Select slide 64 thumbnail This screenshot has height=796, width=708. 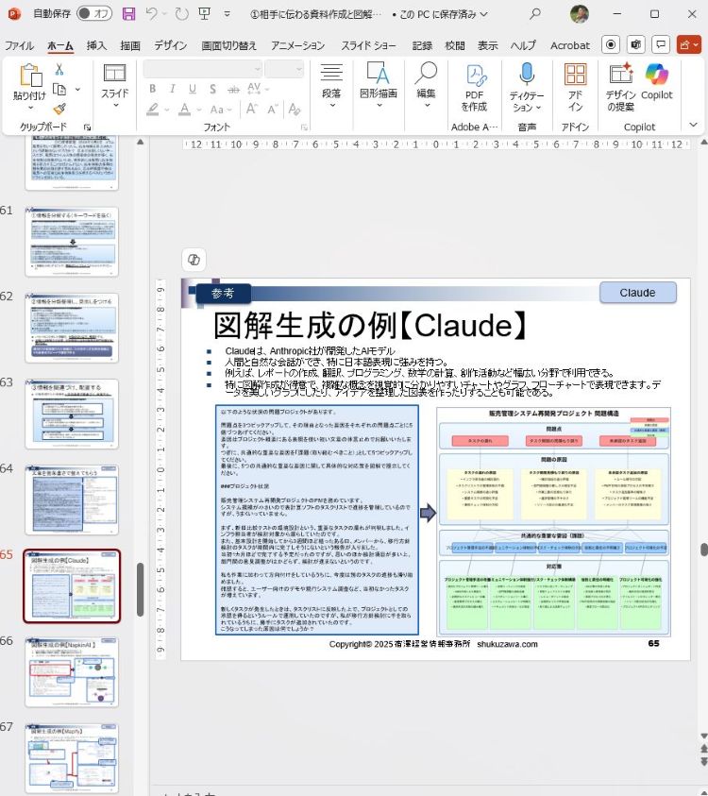click(x=72, y=500)
